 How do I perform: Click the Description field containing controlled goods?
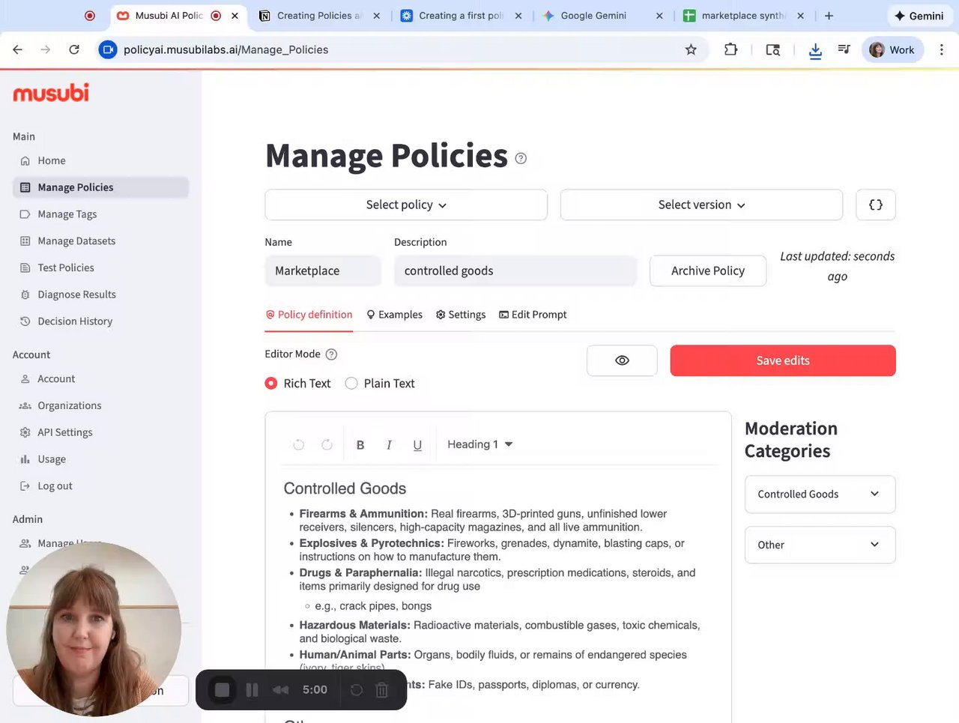click(515, 270)
